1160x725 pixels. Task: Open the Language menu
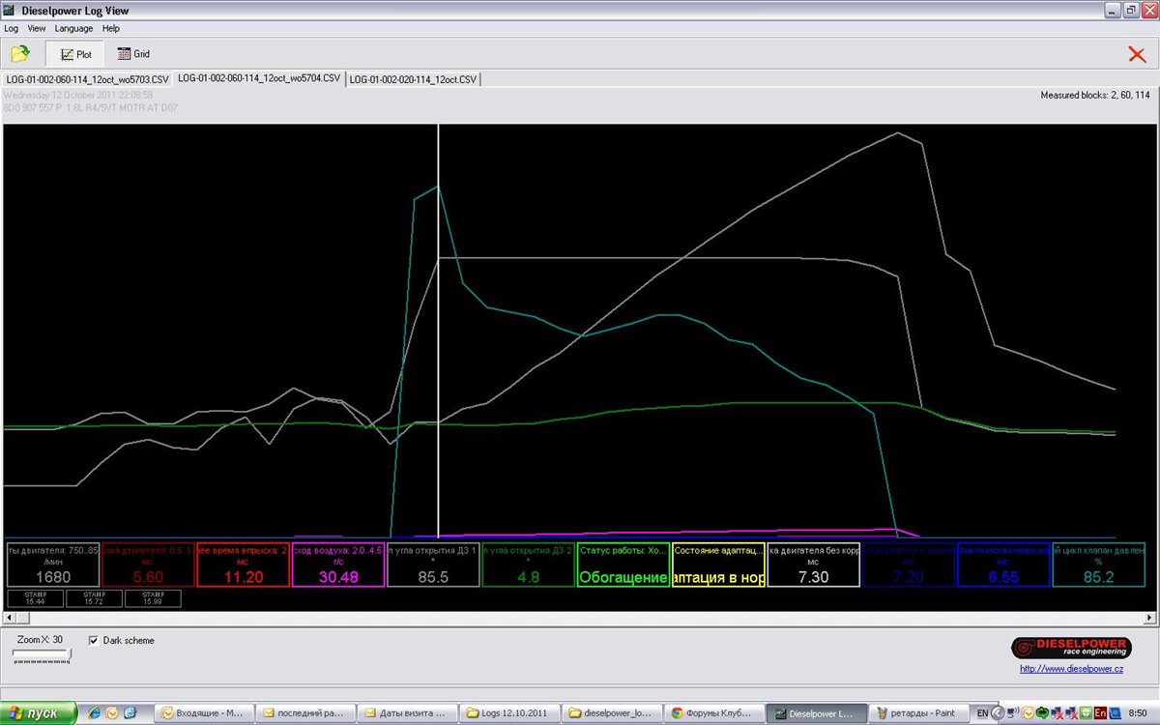[73, 29]
